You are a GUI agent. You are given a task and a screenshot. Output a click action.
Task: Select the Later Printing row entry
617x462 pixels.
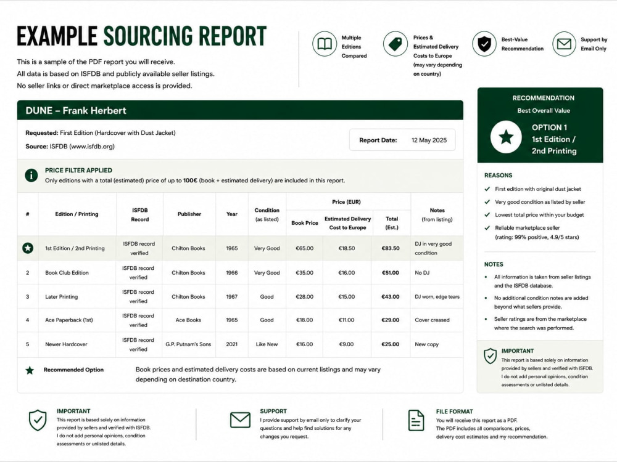[x=61, y=297]
